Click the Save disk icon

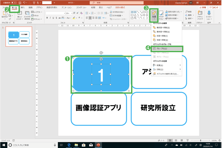pos(20,3)
